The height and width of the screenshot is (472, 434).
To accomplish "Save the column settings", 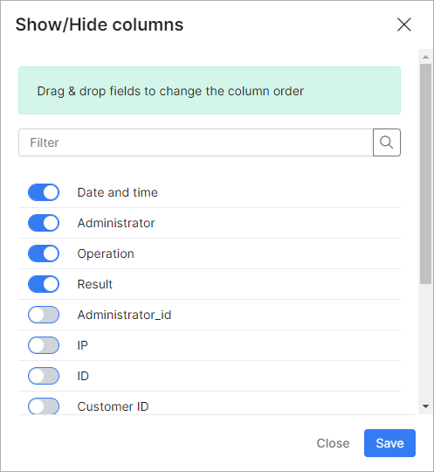I will point(389,443).
